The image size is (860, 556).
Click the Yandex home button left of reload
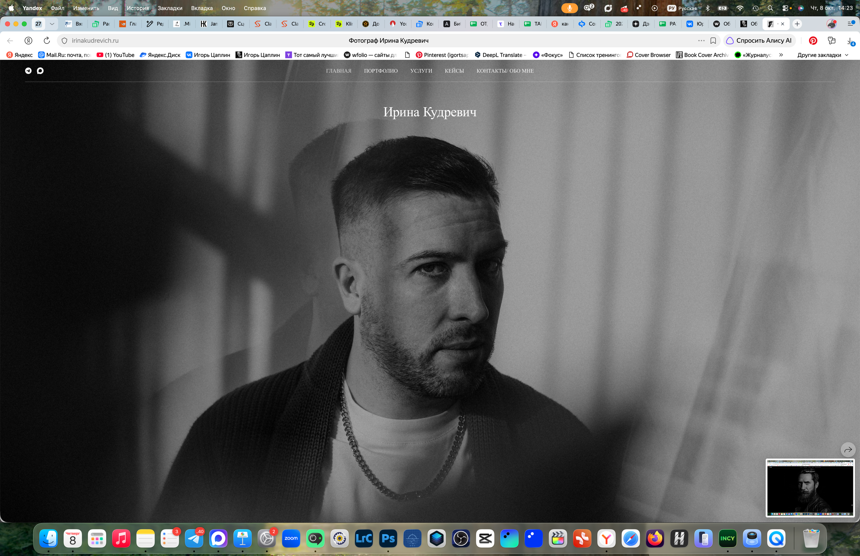(29, 40)
